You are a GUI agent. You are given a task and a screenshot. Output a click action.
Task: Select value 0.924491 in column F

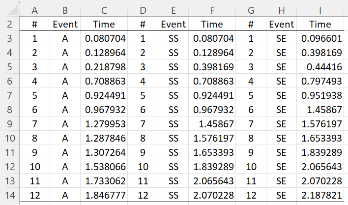click(x=212, y=95)
